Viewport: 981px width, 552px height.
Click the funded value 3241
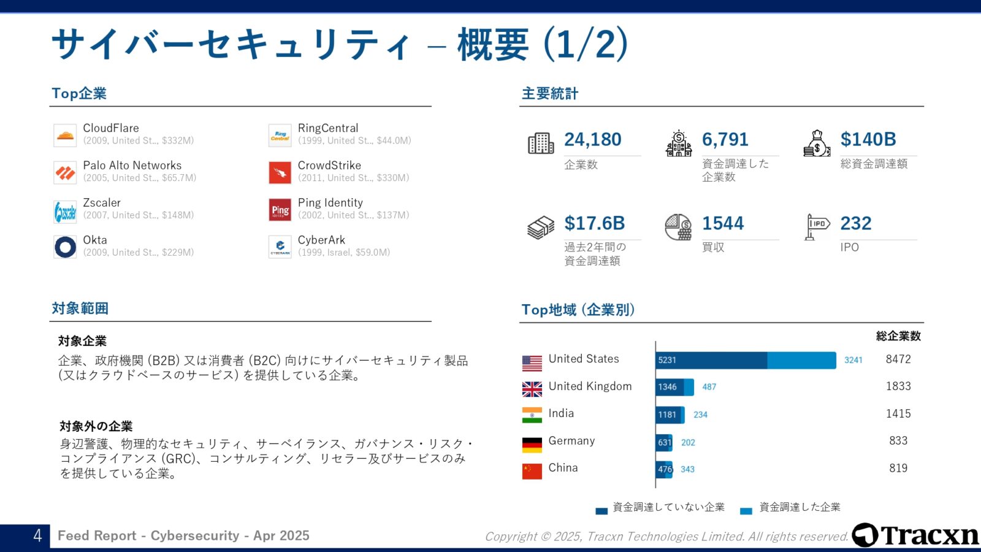click(853, 361)
